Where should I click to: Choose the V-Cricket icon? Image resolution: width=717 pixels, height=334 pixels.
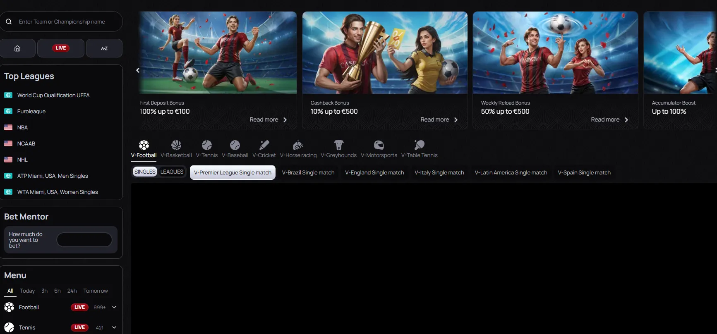[x=264, y=145]
